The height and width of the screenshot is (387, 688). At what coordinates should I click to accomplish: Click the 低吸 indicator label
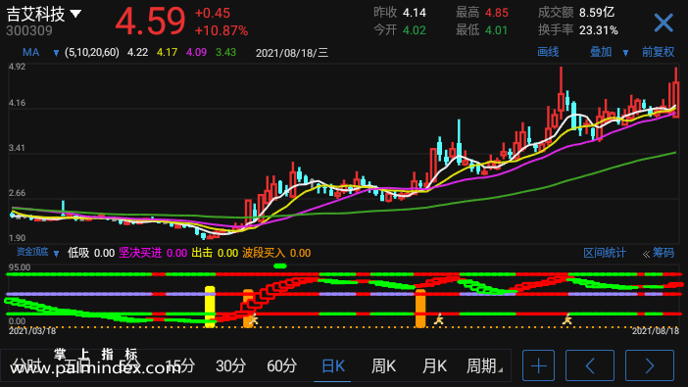(x=78, y=253)
